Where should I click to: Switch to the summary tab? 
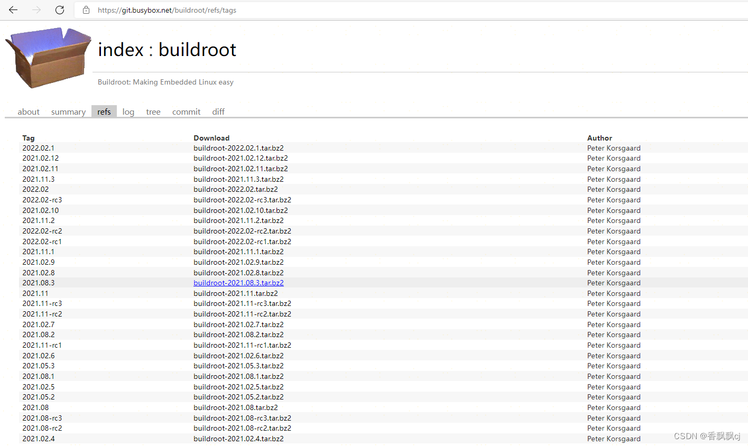click(x=68, y=111)
